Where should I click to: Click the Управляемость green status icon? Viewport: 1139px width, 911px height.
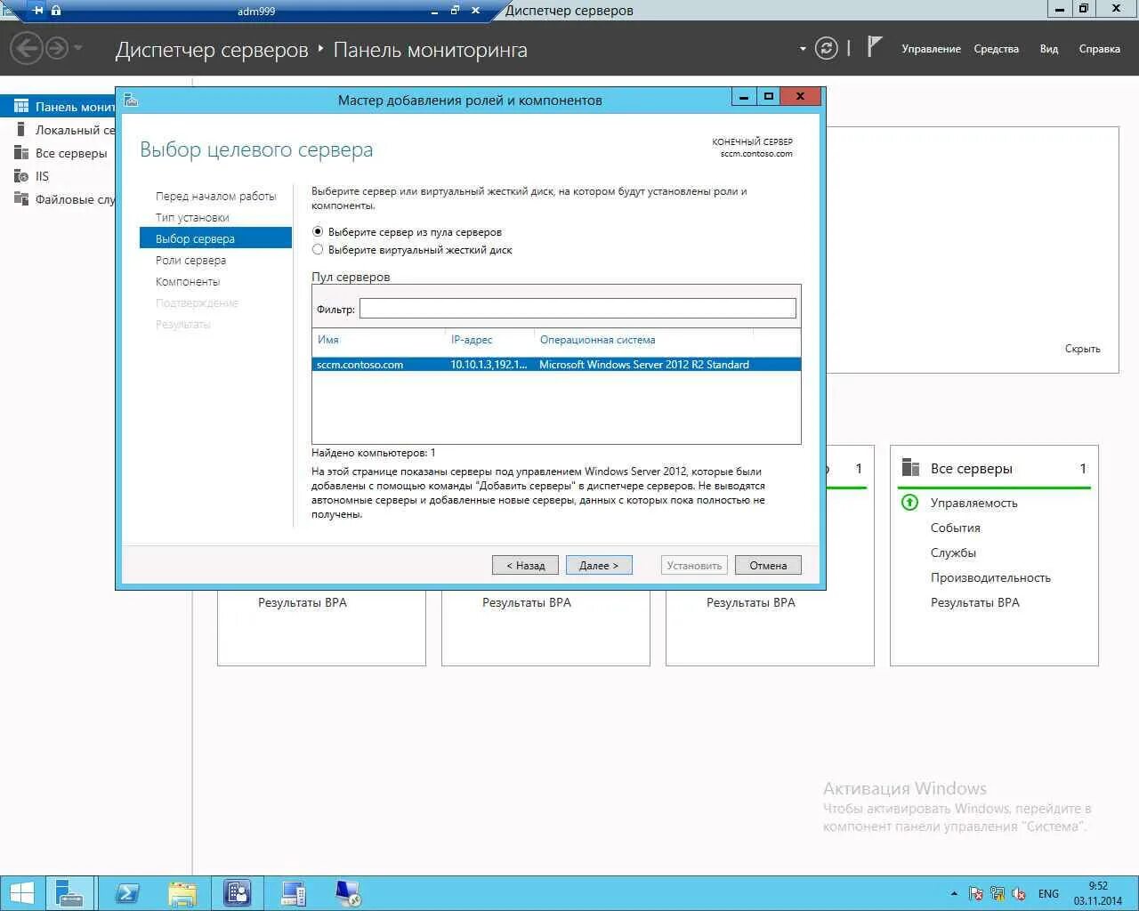(x=909, y=502)
